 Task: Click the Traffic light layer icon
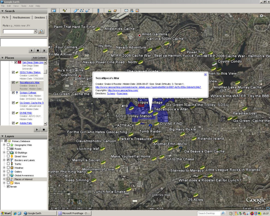point(12,164)
